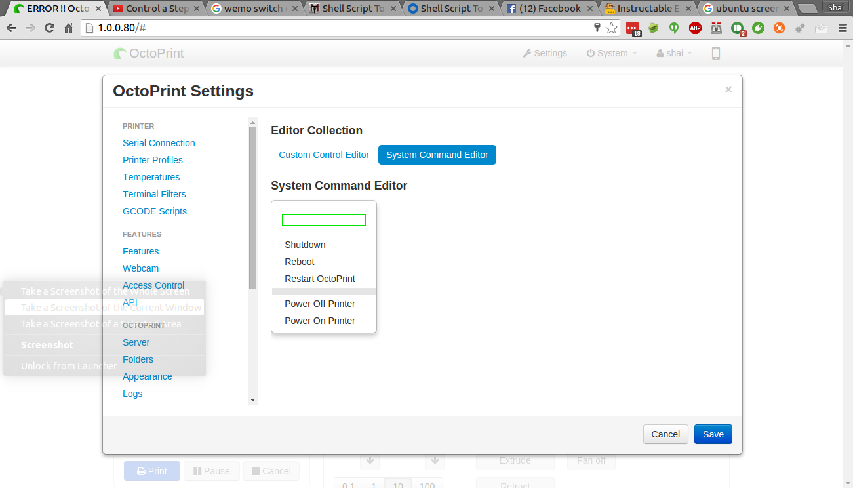853x488 pixels.
Task: Go to the browser home page
Action: click(x=68, y=28)
